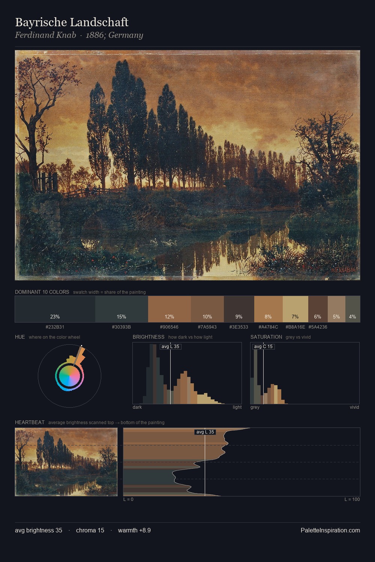Select the 6% swatch #5A4236
375x562 pixels.
pos(318,309)
